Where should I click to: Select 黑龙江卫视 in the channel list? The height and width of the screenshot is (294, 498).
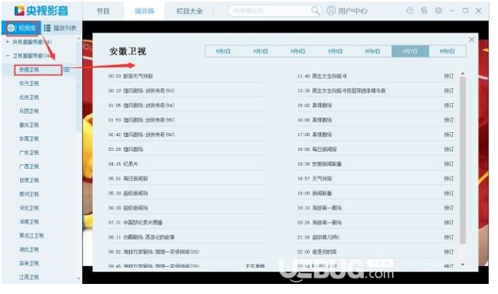click(x=31, y=236)
